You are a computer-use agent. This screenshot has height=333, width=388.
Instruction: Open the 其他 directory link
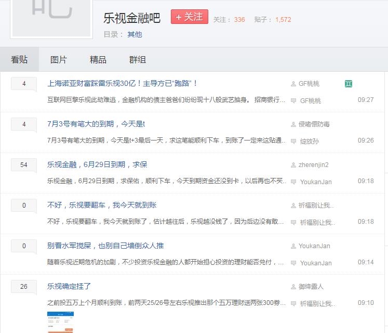pos(135,34)
